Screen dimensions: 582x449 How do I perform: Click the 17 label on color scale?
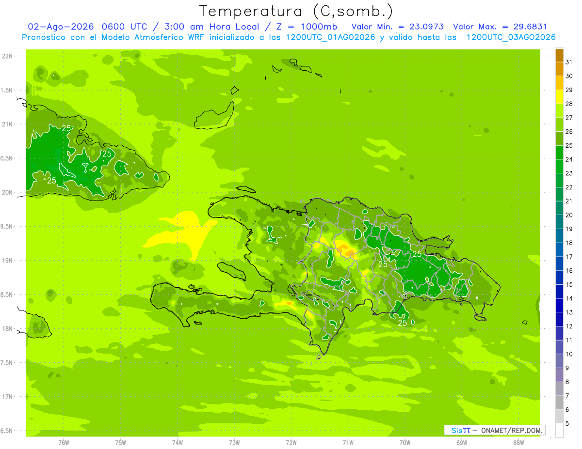[569, 257]
